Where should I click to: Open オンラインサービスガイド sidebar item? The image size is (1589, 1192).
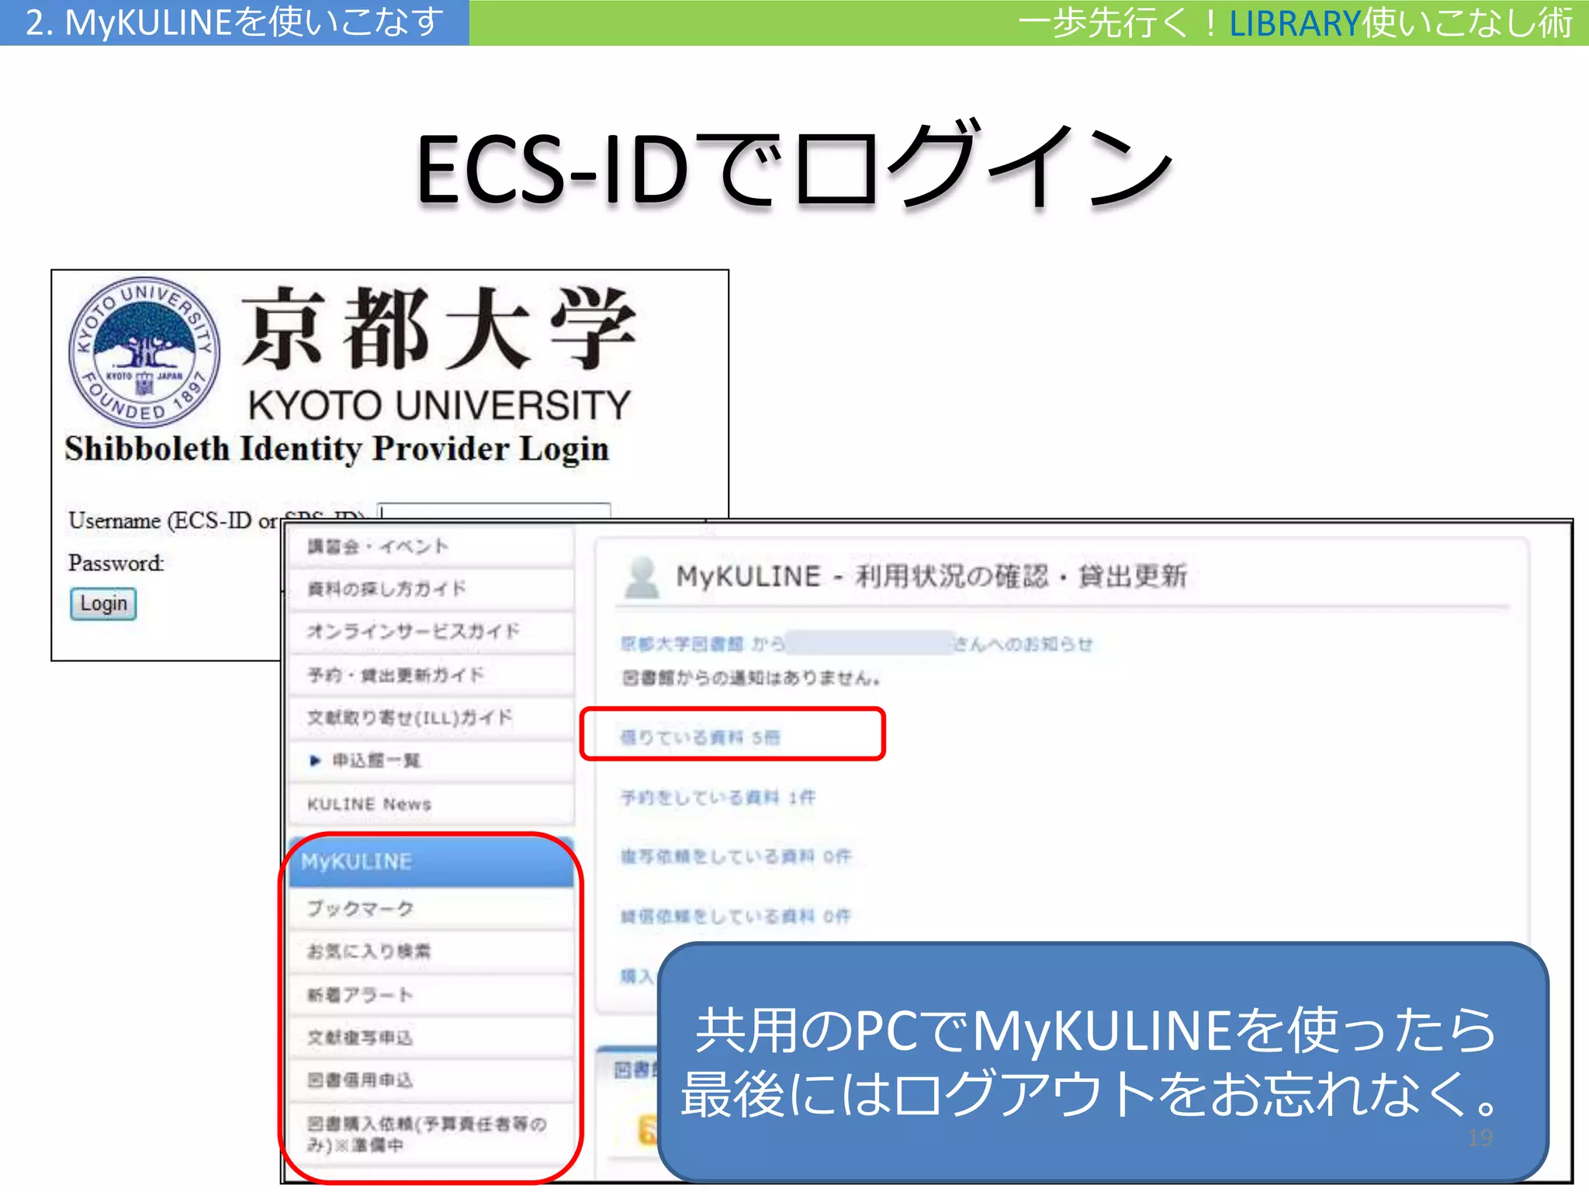click(431, 632)
